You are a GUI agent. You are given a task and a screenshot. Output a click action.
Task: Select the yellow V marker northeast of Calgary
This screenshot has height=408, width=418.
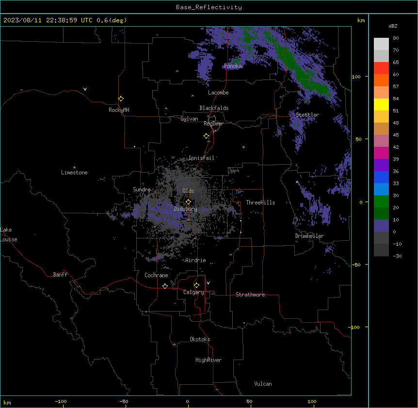point(208,283)
